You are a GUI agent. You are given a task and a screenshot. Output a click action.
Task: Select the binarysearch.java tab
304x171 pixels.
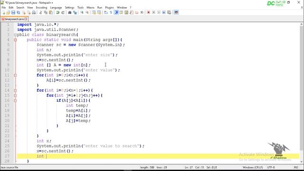14,19
